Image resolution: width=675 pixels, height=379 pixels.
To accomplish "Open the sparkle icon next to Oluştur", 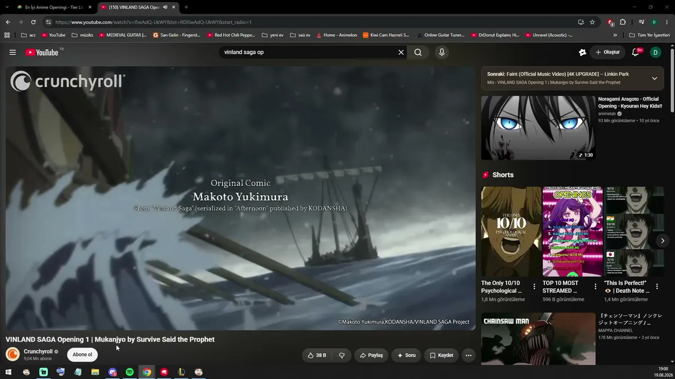I will (582, 52).
